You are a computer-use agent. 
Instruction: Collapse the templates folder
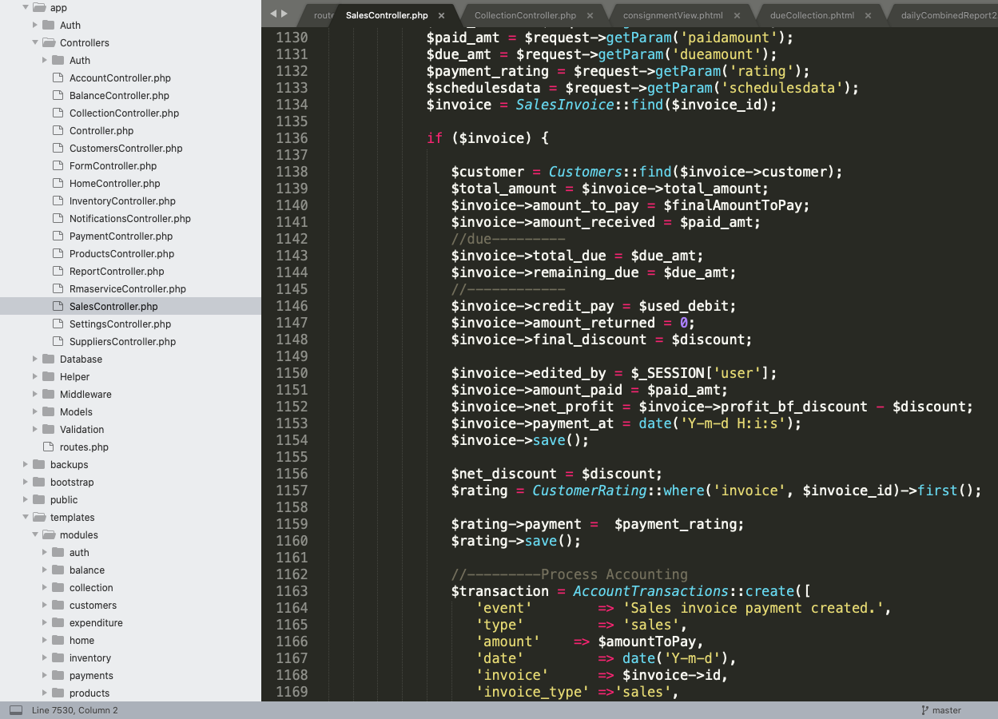[26, 518]
